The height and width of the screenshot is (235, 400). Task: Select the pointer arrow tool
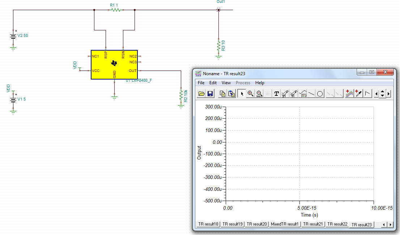coord(242,94)
